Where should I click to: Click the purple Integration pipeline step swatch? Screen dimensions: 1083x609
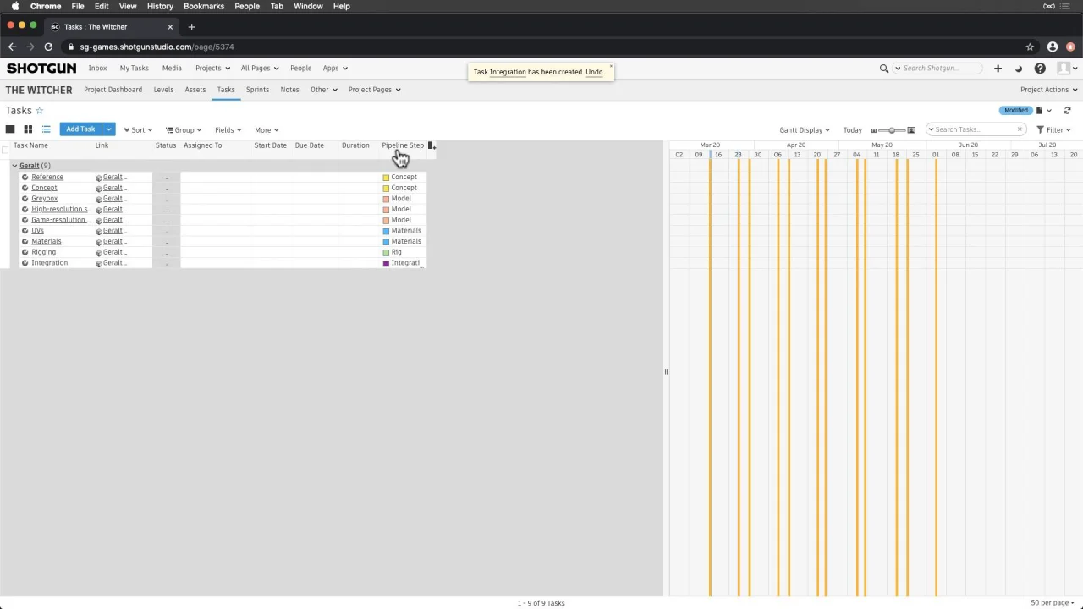tap(386, 263)
